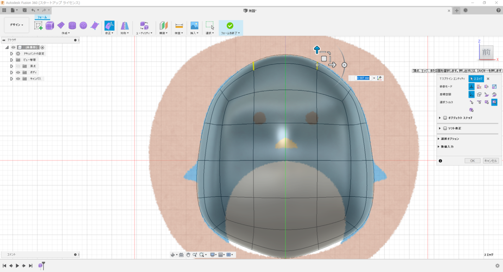
Task: Click the Pan hand icon in navigation bar
Action: (188, 254)
